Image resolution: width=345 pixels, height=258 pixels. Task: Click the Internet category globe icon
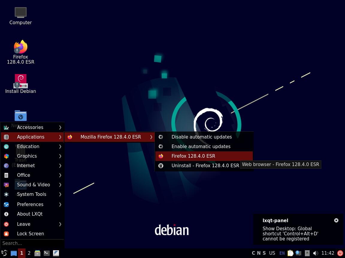pyautogui.click(x=6, y=166)
